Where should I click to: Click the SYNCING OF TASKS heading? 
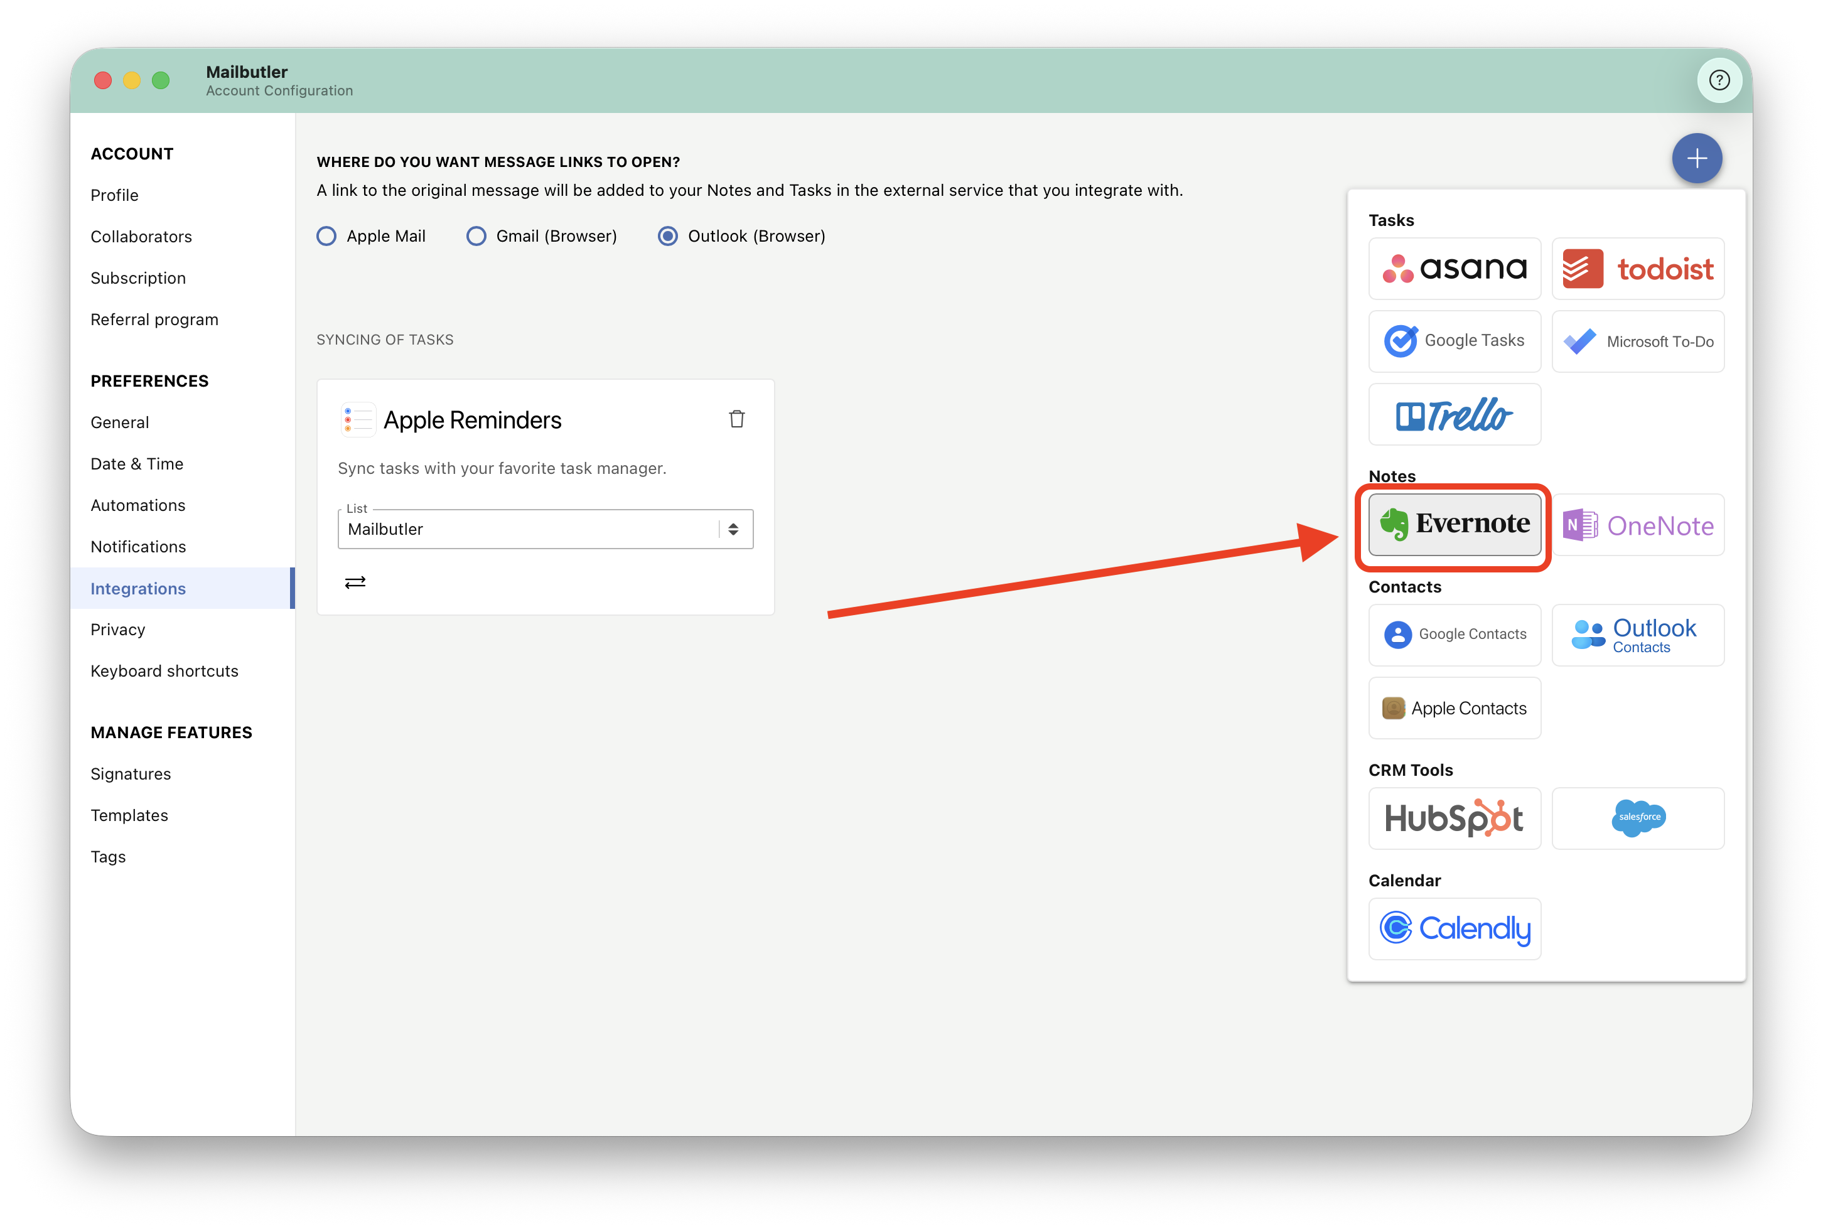click(x=385, y=340)
